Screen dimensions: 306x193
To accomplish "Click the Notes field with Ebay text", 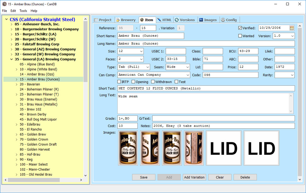I will click(x=224, y=126).
